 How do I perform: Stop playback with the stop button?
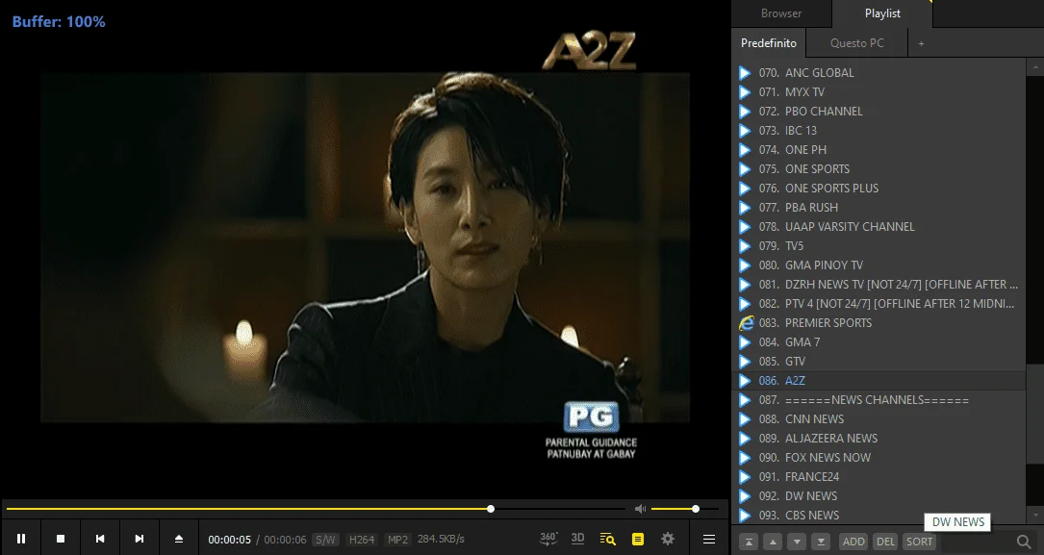tap(60, 539)
